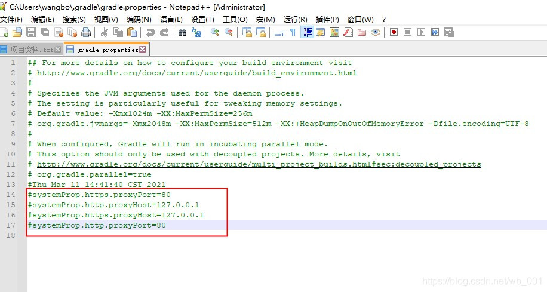The height and width of the screenshot is (292, 547).
Task: Click the Paste clipboard icon
Action: point(132,32)
